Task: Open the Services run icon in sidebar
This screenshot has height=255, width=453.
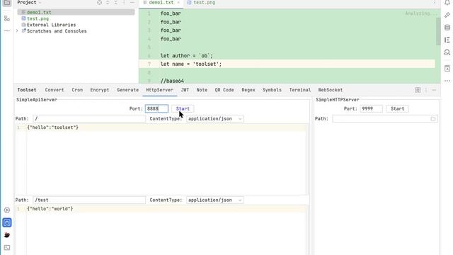Action: pos(7,210)
